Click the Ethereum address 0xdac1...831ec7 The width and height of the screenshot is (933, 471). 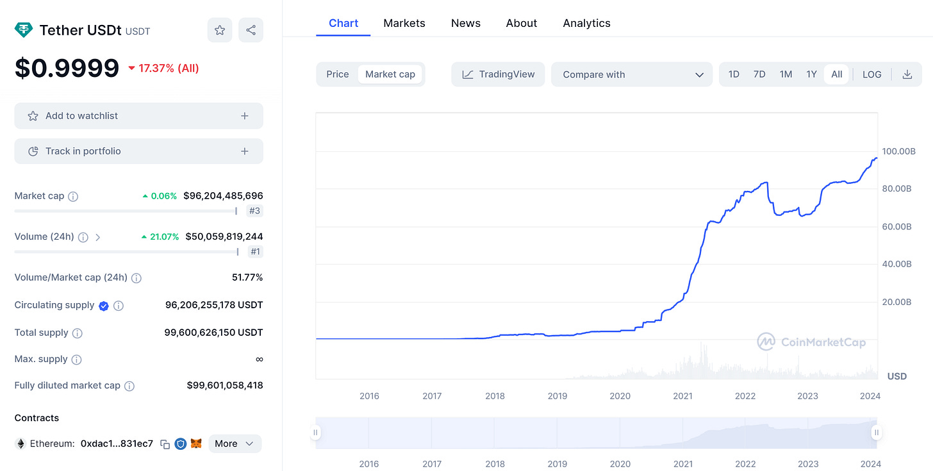click(x=117, y=443)
